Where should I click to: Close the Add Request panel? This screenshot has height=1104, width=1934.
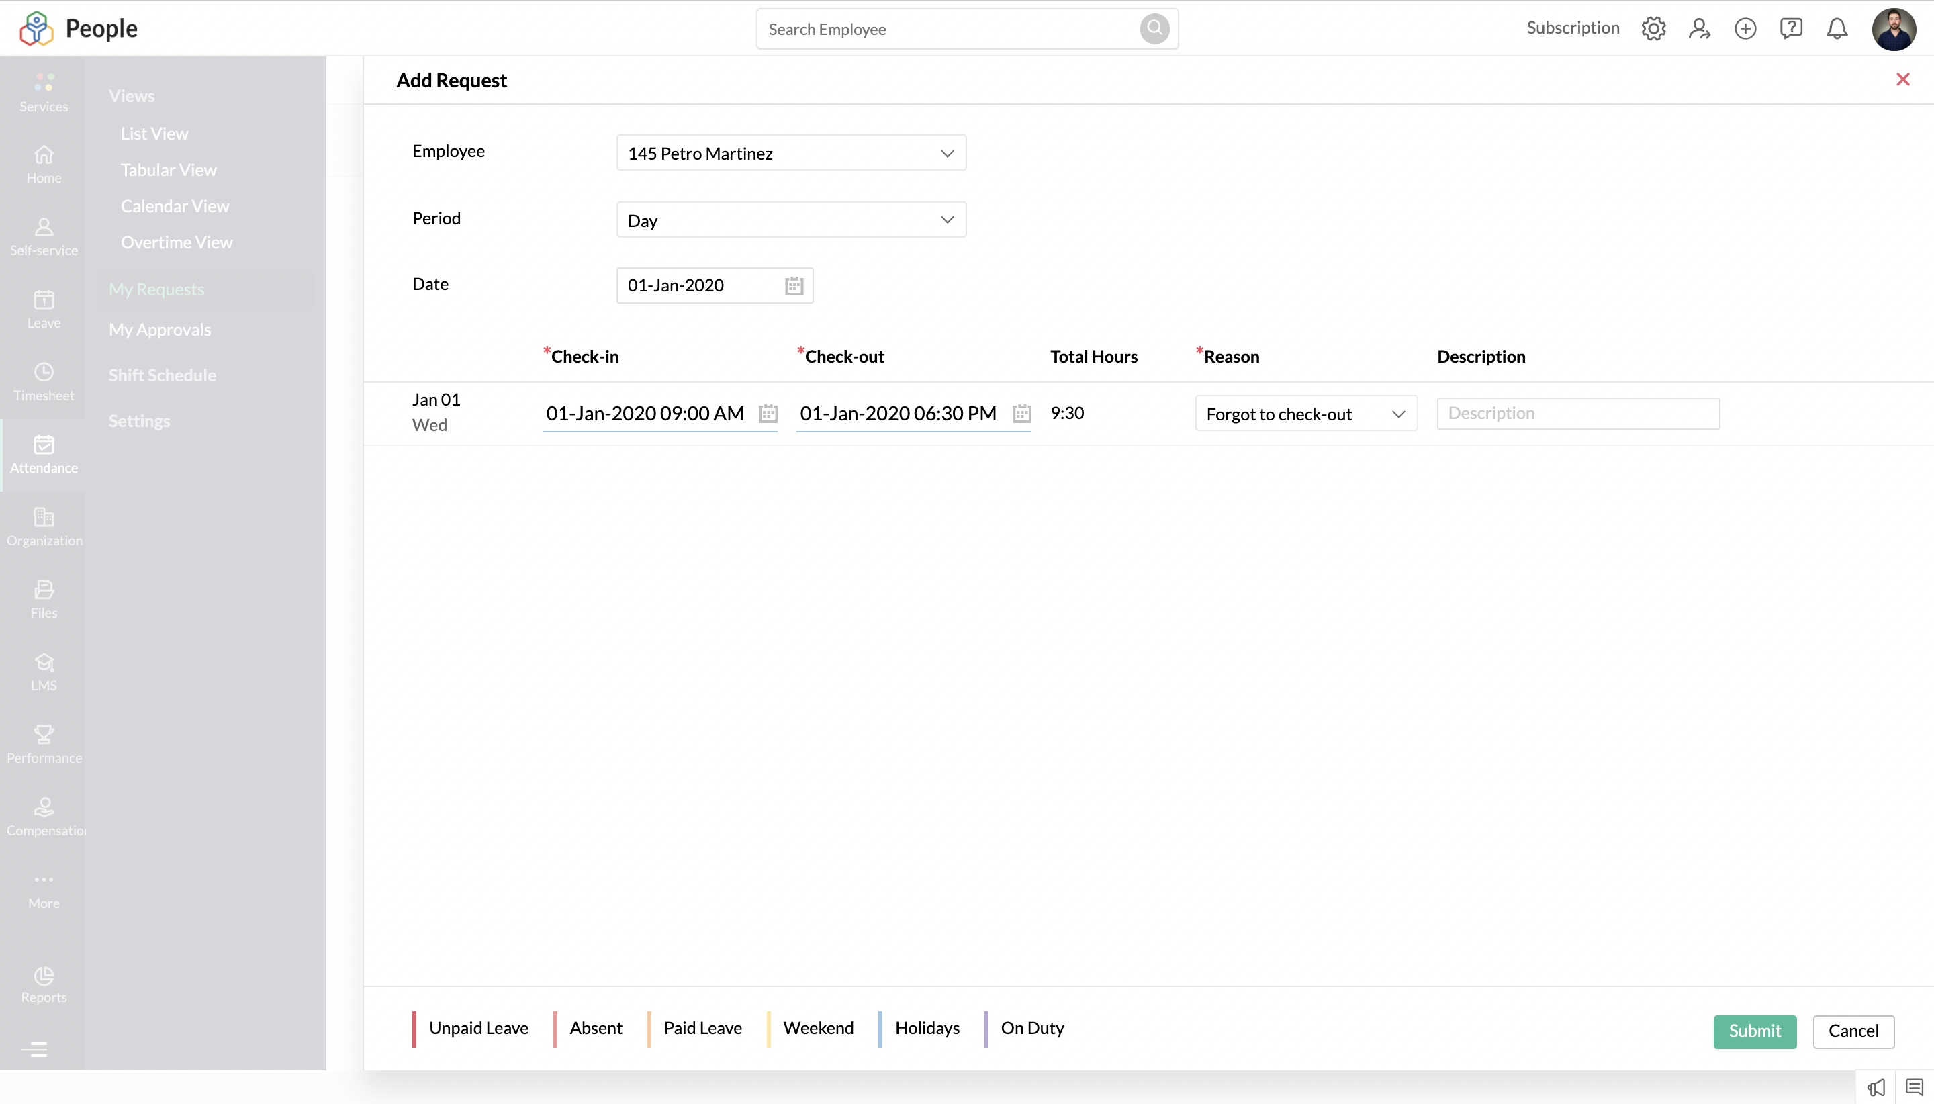[1902, 80]
